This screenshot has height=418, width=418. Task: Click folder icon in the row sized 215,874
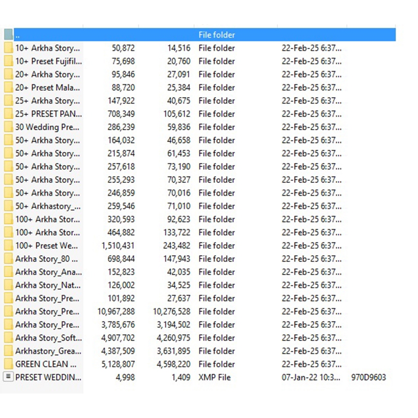click(8, 153)
